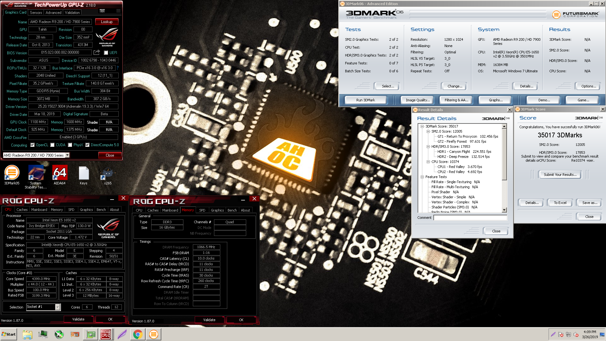606x341 pixels.
Task: Collapse the Feature Tests tree node
Action: (x=422, y=177)
